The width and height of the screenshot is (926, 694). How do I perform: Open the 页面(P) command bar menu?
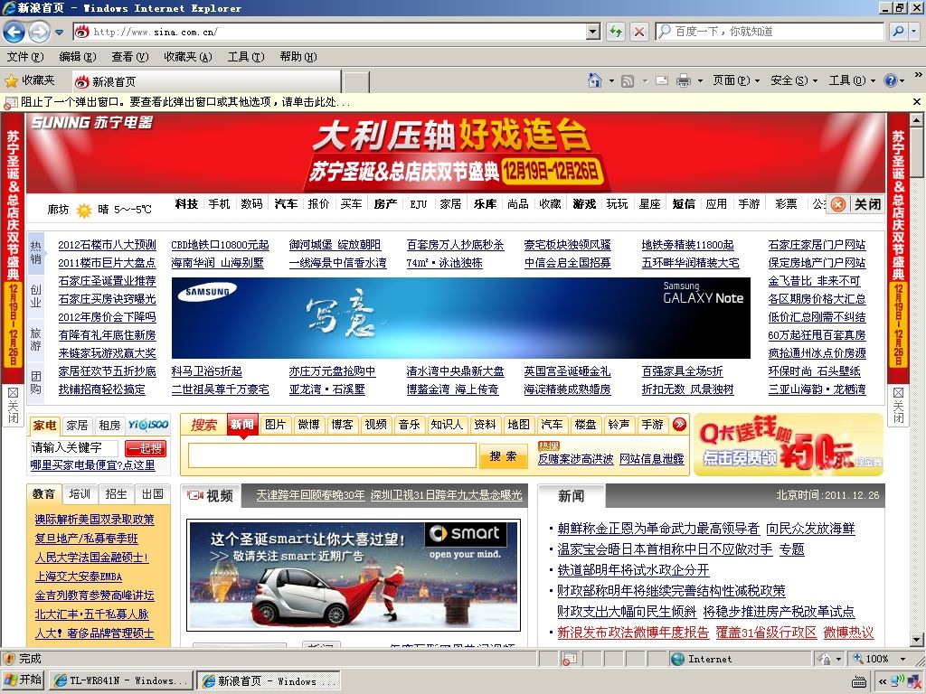coord(735,80)
